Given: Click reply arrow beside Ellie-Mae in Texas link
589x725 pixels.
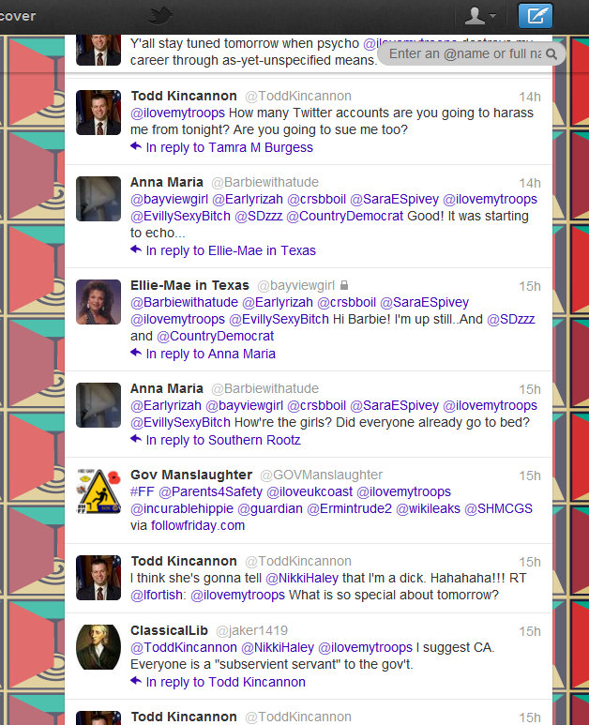Looking at the screenshot, I should pos(135,249).
